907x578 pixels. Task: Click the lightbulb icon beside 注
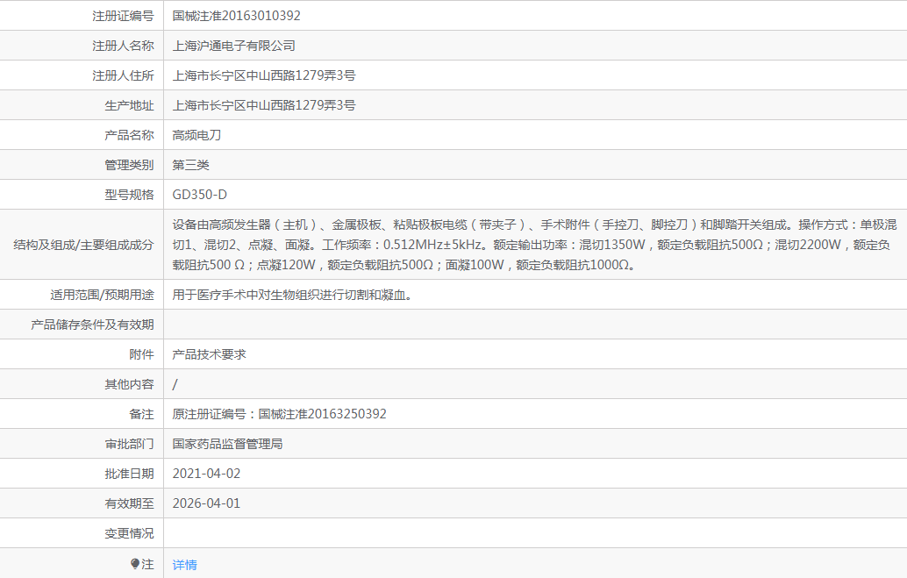(x=133, y=565)
